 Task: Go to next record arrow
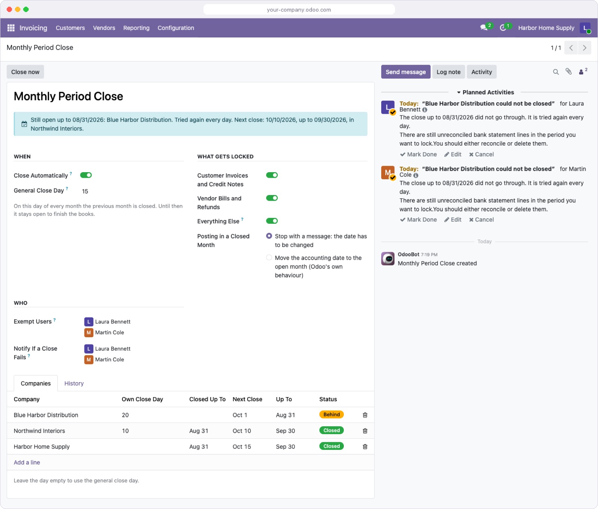(x=585, y=48)
